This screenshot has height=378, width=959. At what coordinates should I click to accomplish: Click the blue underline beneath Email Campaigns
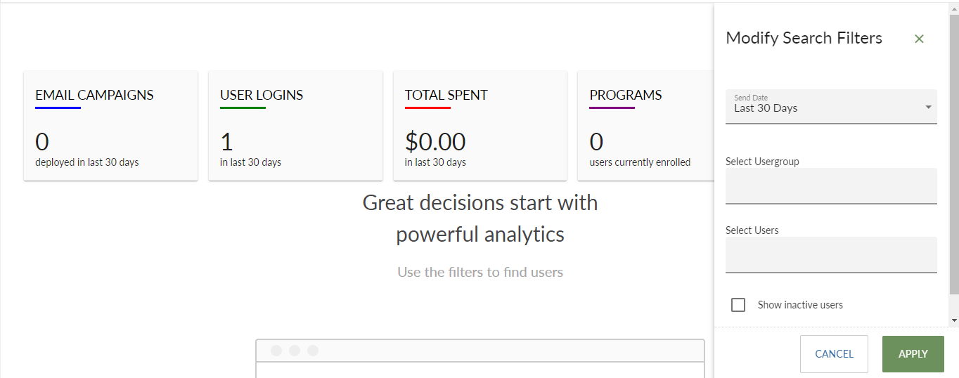tap(58, 107)
